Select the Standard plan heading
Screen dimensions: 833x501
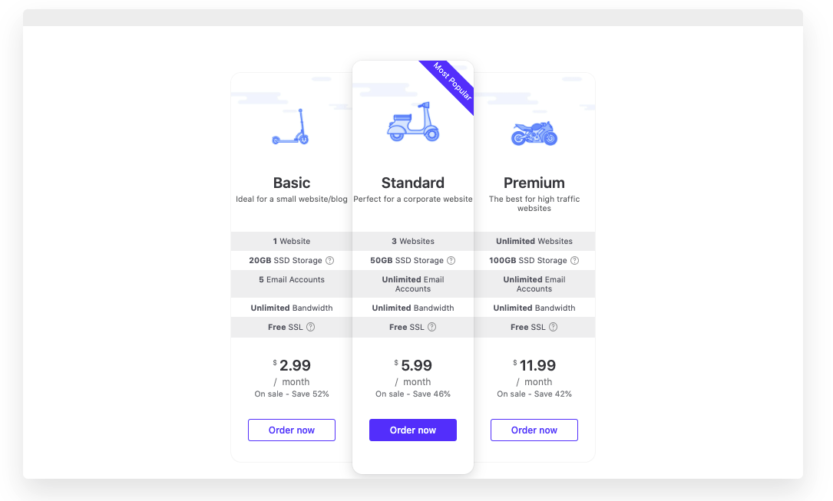pos(413,183)
